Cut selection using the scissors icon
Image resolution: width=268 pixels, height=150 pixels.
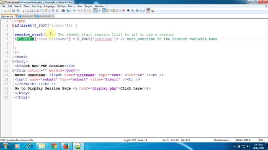tap(37, 10)
